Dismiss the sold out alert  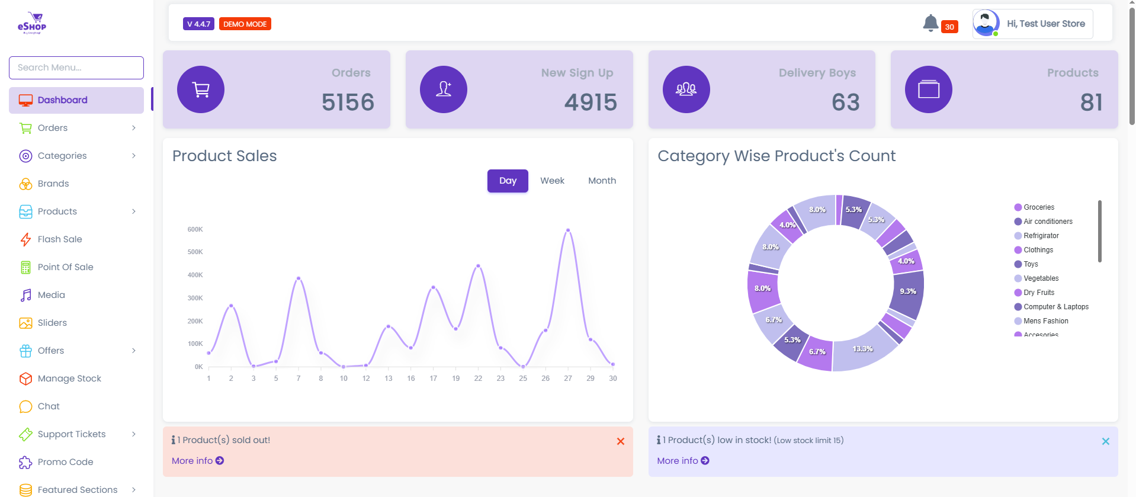[621, 441]
